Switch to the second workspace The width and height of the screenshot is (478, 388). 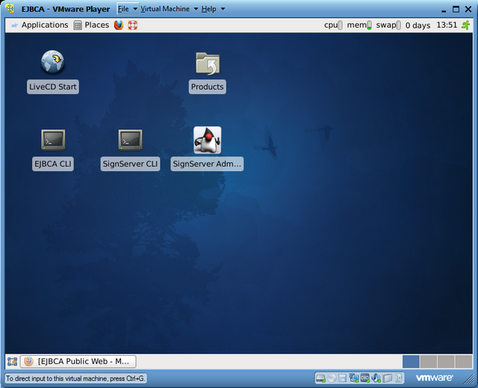click(x=428, y=362)
